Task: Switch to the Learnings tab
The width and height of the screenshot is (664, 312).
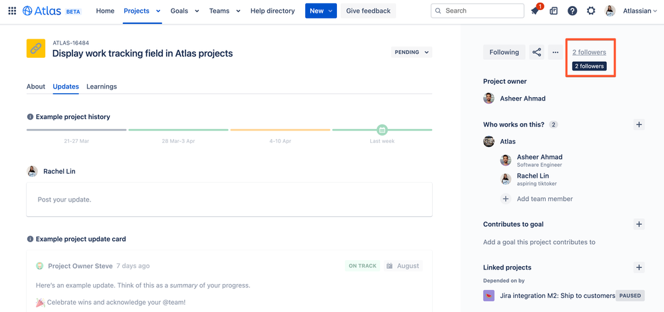Action: [102, 86]
